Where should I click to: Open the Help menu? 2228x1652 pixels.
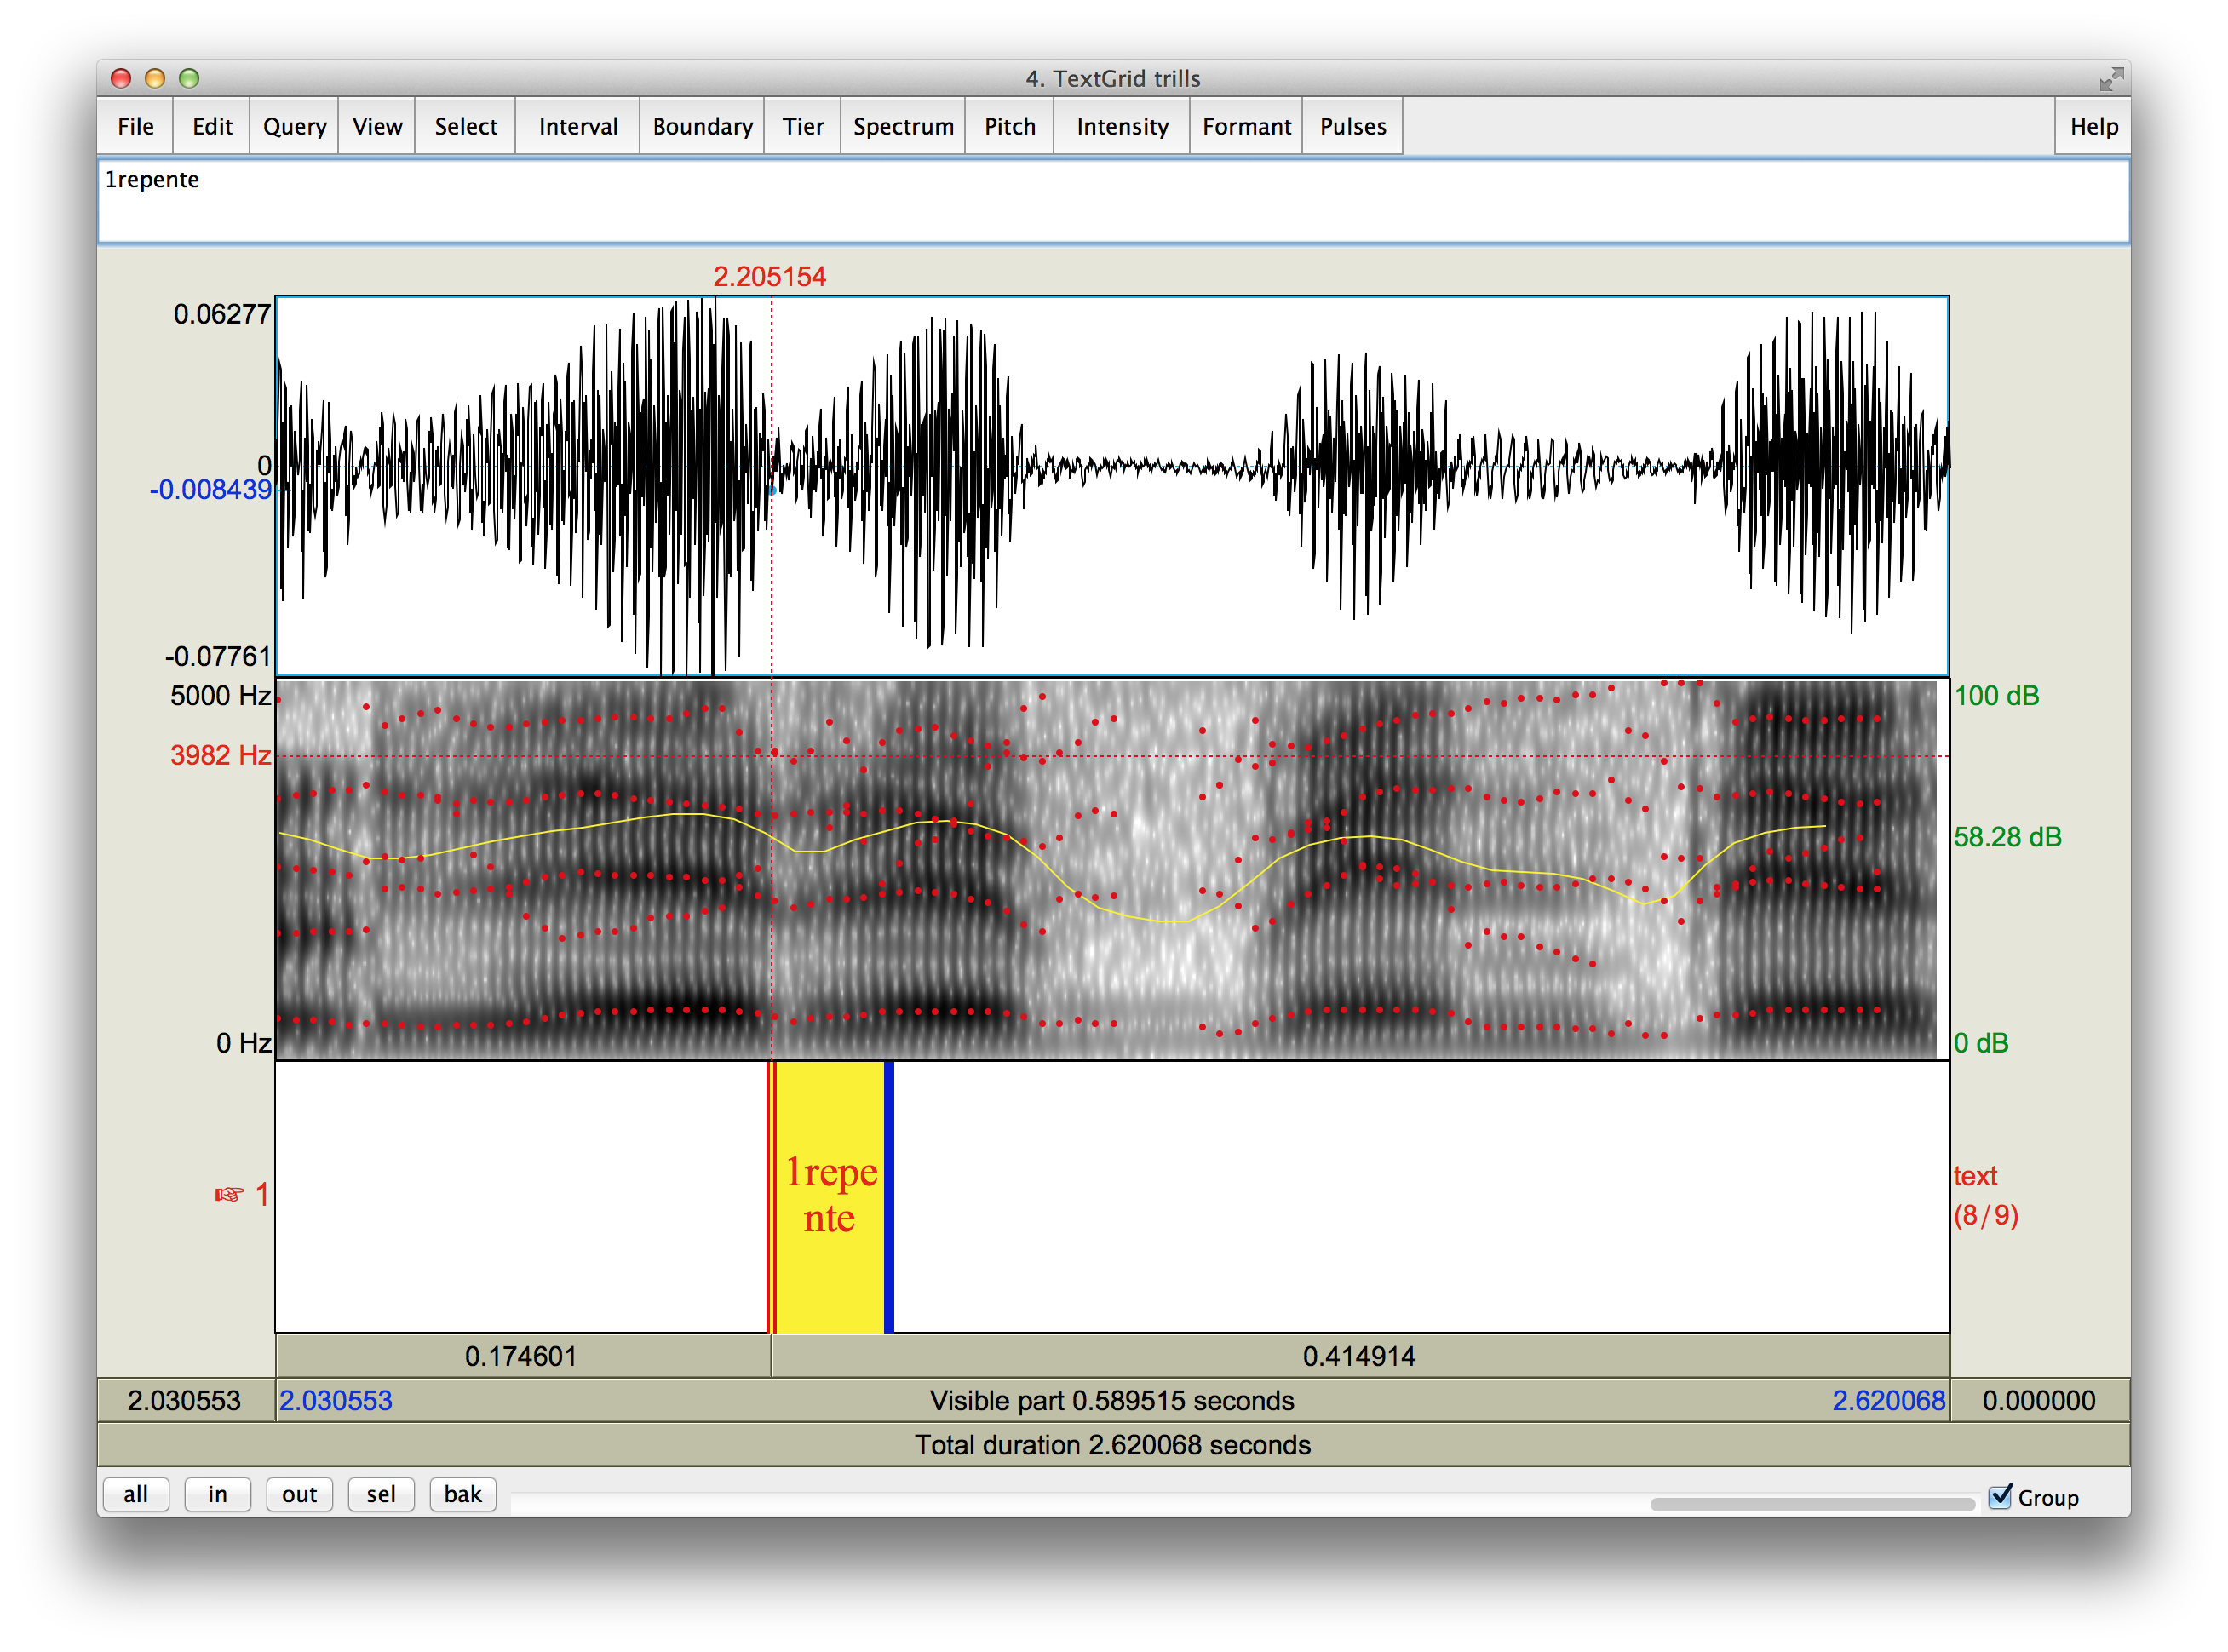point(2093,127)
